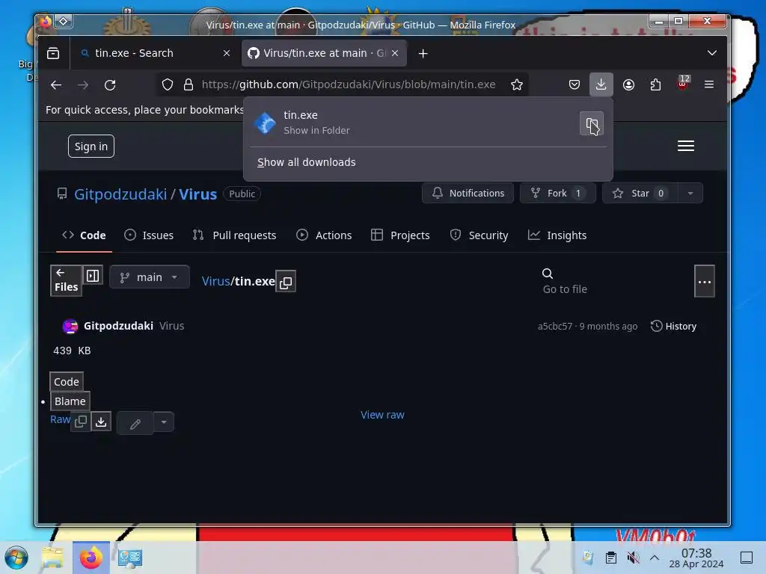
Task: Copy the file path next to Virus/tin.exe
Action: 286,282
